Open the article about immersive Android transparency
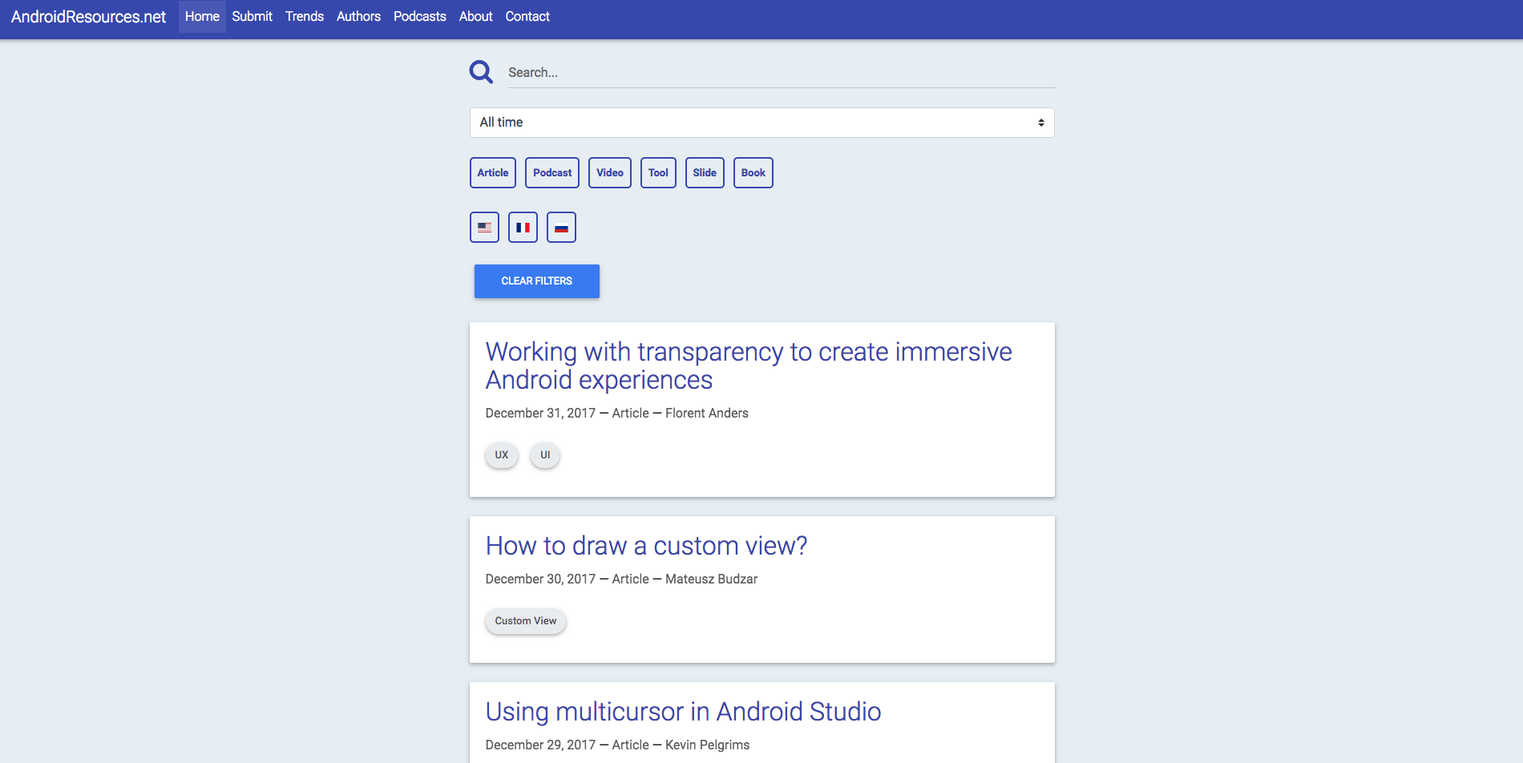Viewport: 1523px width, 763px height. coord(748,365)
